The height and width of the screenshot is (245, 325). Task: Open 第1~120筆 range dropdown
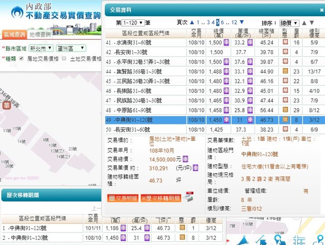133,23
